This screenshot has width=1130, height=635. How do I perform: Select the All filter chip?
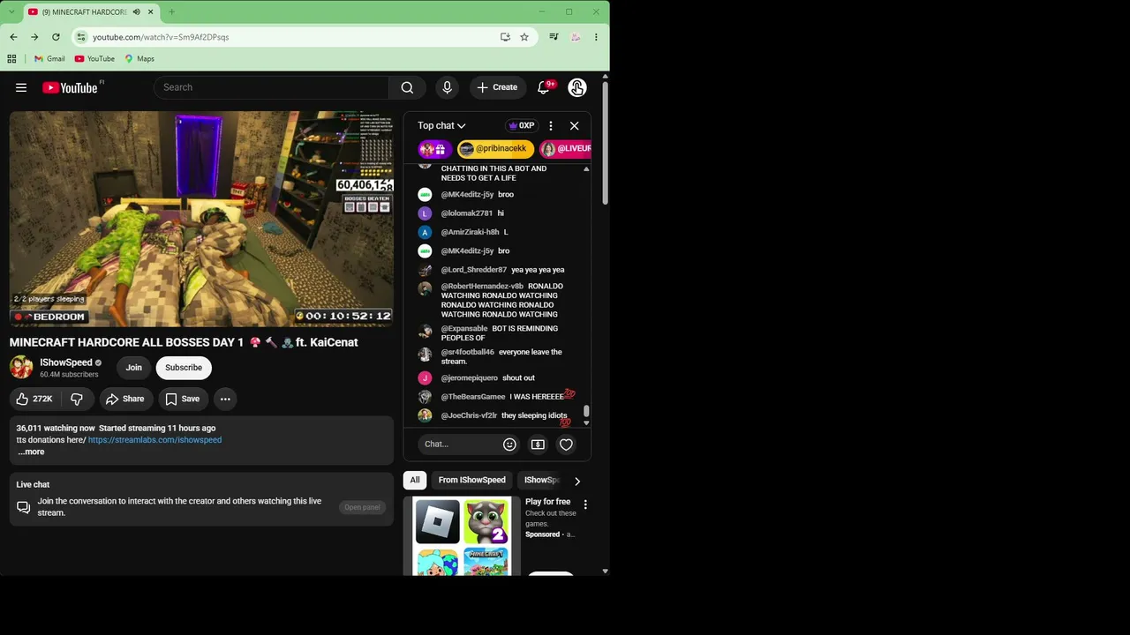pos(415,481)
